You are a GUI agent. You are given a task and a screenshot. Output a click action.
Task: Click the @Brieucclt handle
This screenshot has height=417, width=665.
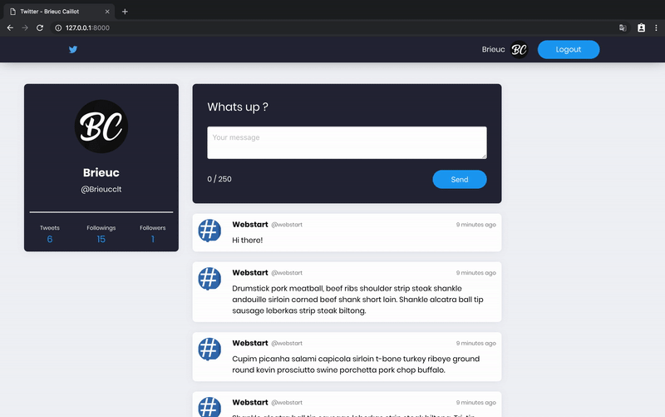(101, 190)
